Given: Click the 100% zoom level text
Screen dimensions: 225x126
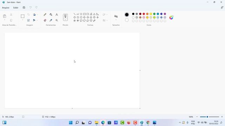Looking at the screenshot, I should click(191, 117).
